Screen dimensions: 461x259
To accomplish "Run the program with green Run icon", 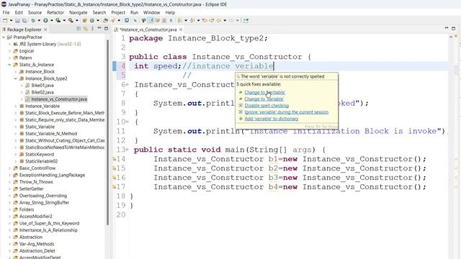I will point(45,21).
